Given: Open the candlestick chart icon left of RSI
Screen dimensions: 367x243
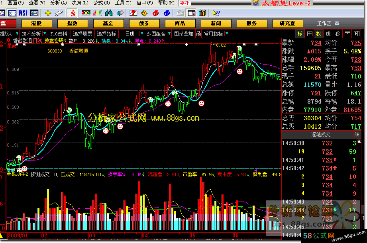Looking at the screenshot, I should click(x=12, y=13).
